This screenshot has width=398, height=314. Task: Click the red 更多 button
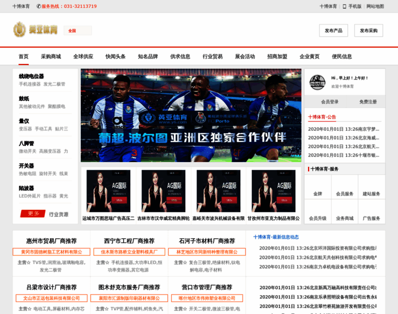click(33, 214)
